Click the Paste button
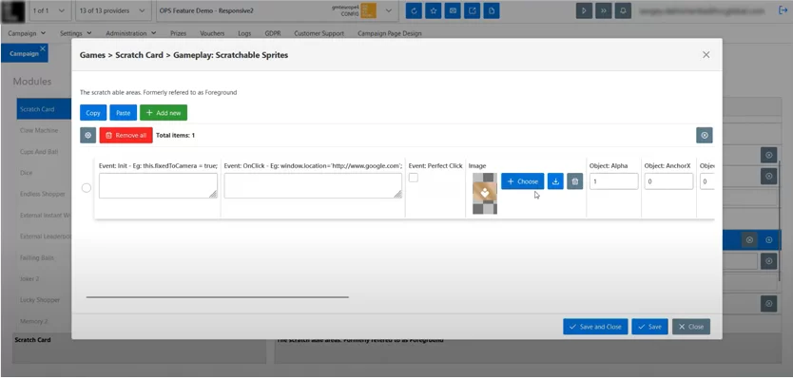This screenshot has width=793, height=378. (x=124, y=113)
